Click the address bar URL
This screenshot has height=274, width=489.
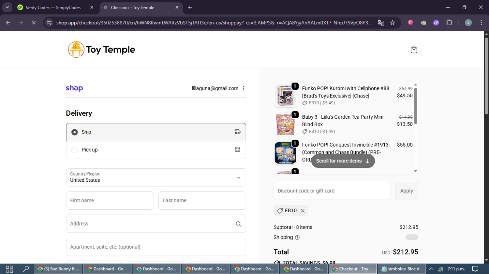tap(214, 22)
